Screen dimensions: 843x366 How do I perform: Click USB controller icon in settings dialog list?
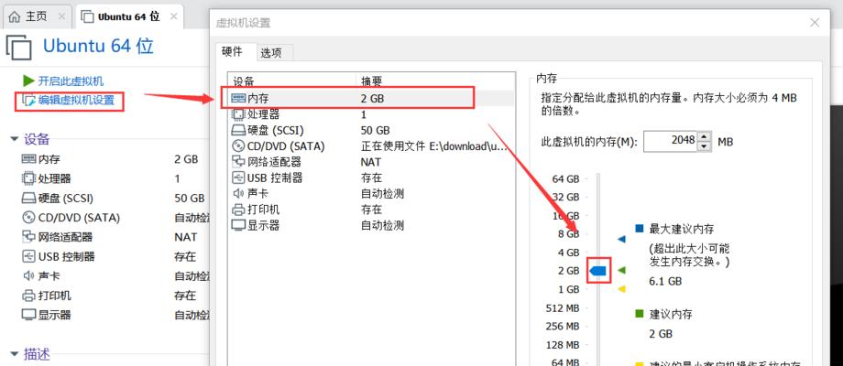tap(239, 178)
